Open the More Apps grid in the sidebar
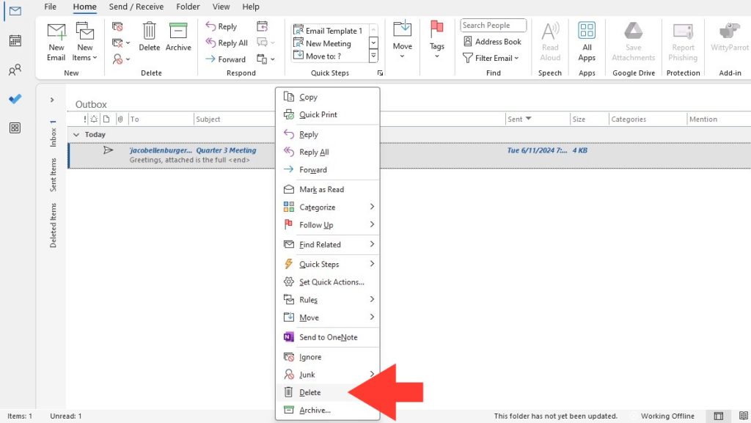The height and width of the screenshot is (423, 751). click(x=15, y=128)
